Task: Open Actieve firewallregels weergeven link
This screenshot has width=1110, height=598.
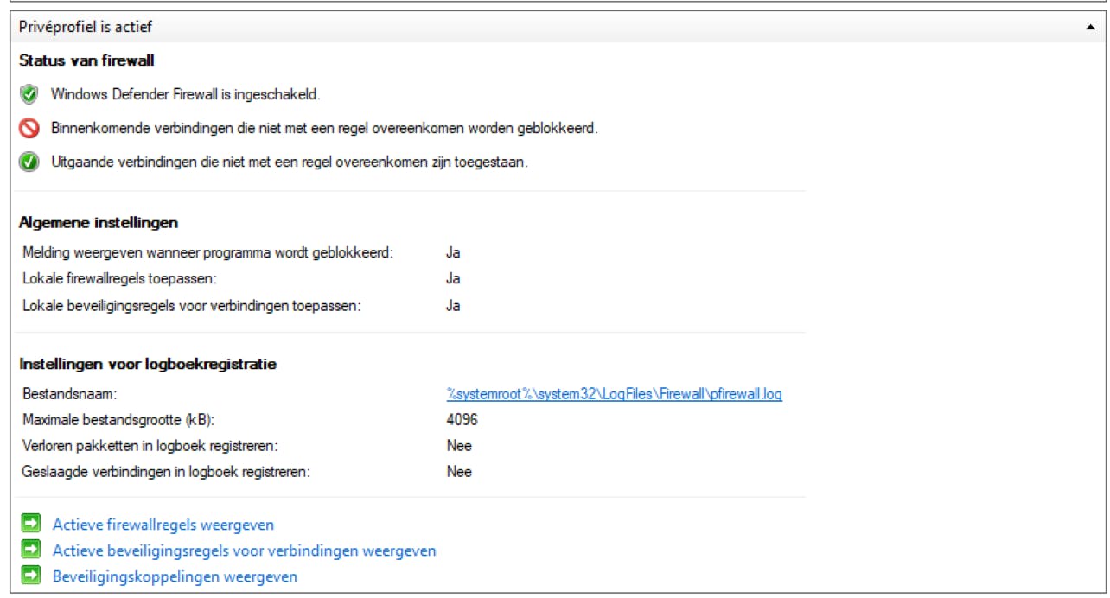Action: pos(163,525)
